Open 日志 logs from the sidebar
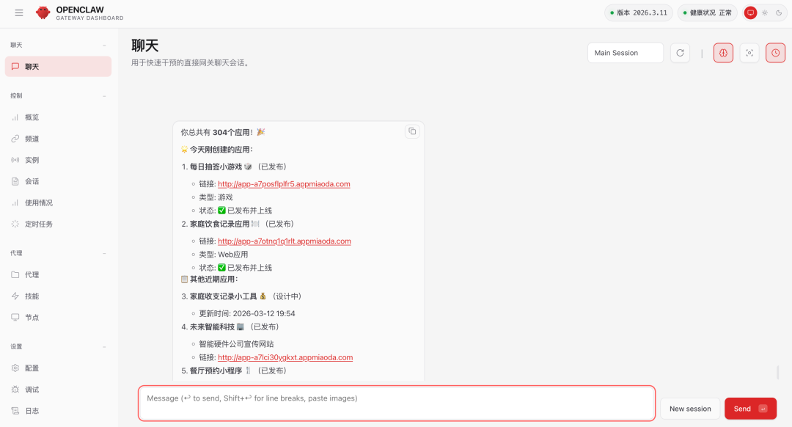The width and height of the screenshot is (792, 427). click(x=32, y=410)
